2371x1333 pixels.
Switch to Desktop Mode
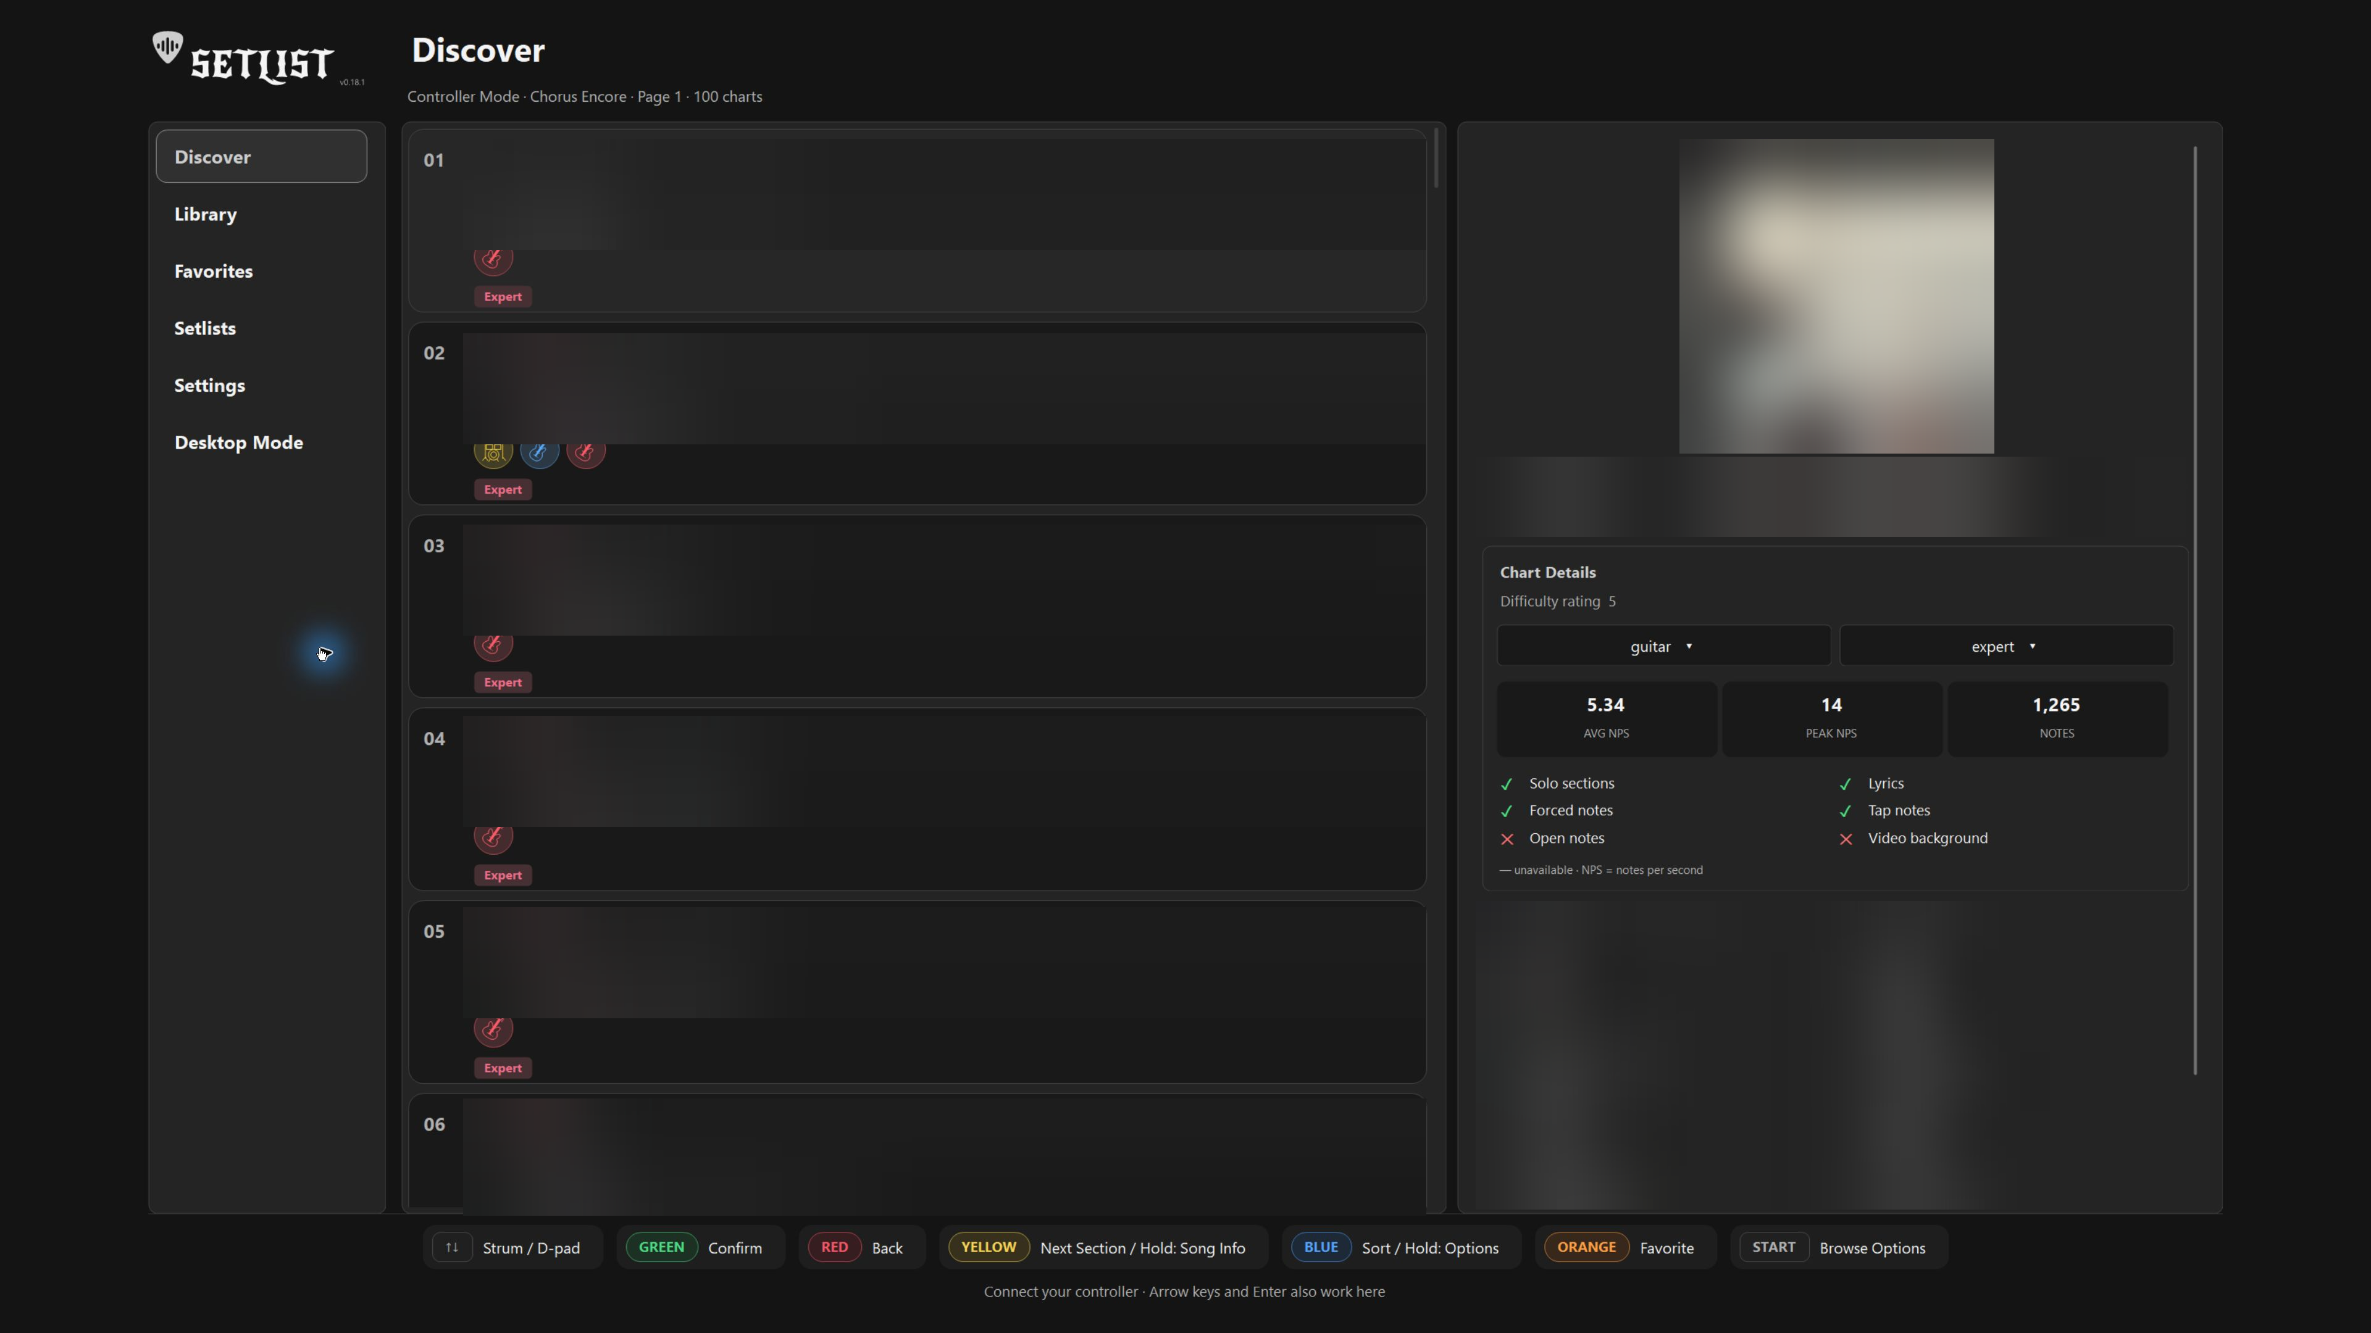(x=261, y=442)
